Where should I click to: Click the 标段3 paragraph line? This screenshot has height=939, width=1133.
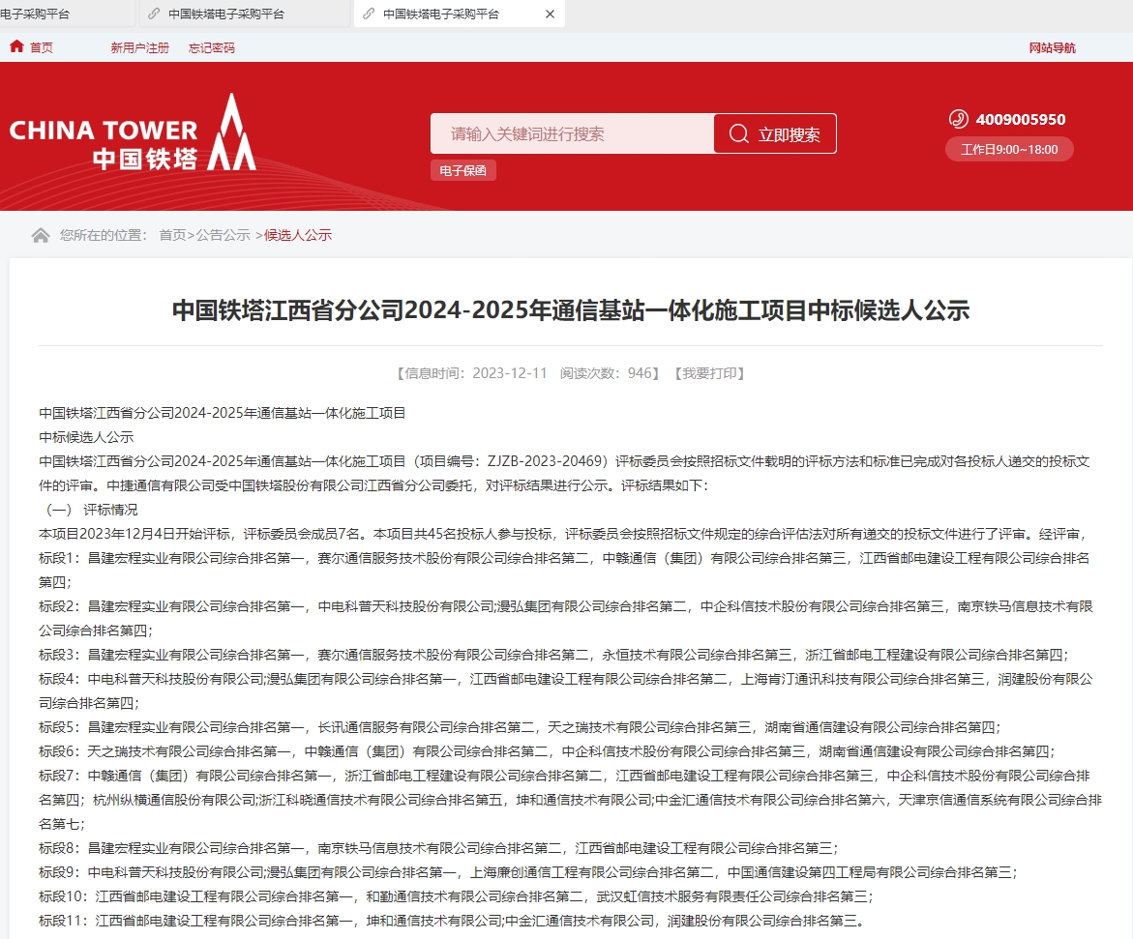click(x=553, y=655)
